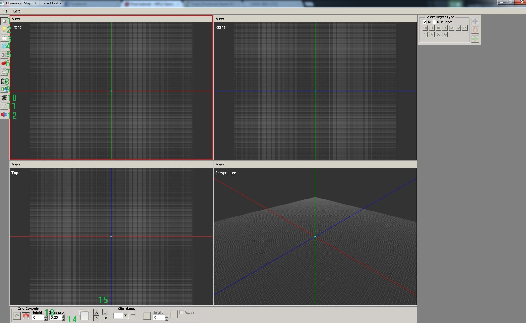Select the cloud Fog Area tool

coord(4,106)
